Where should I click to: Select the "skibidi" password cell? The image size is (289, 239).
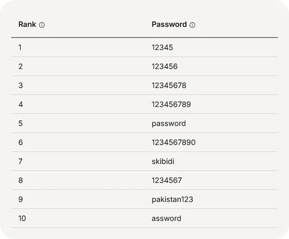(x=163, y=161)
